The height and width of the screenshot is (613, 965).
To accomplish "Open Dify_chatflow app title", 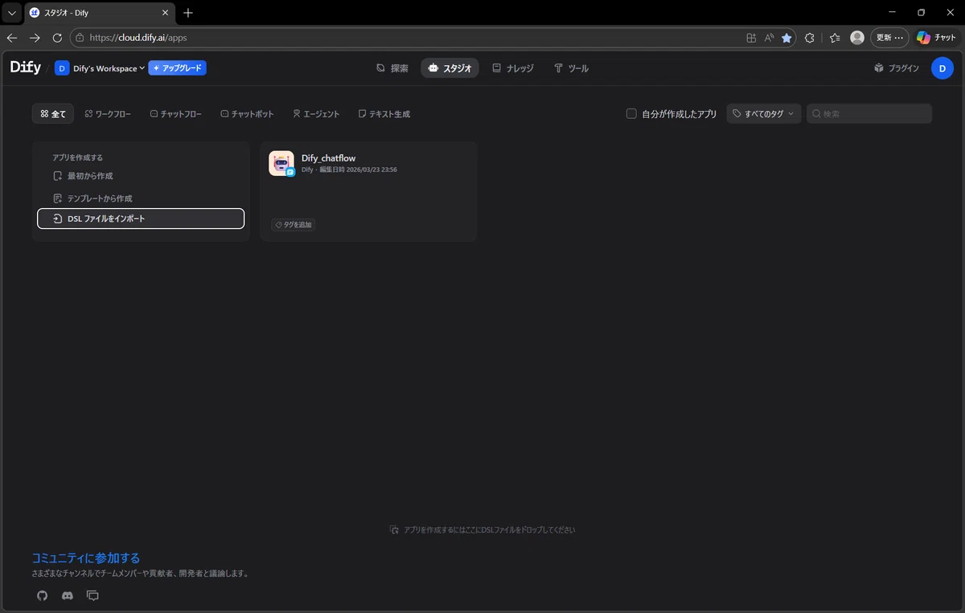I will click(328, 158).
